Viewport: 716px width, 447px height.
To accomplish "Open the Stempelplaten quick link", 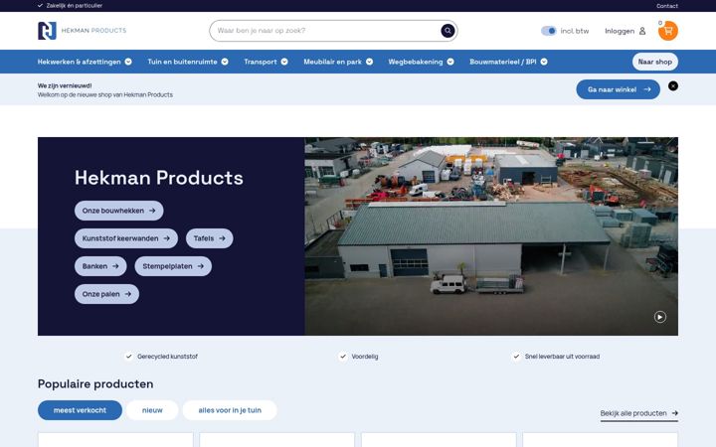I will tap(173, 266).
